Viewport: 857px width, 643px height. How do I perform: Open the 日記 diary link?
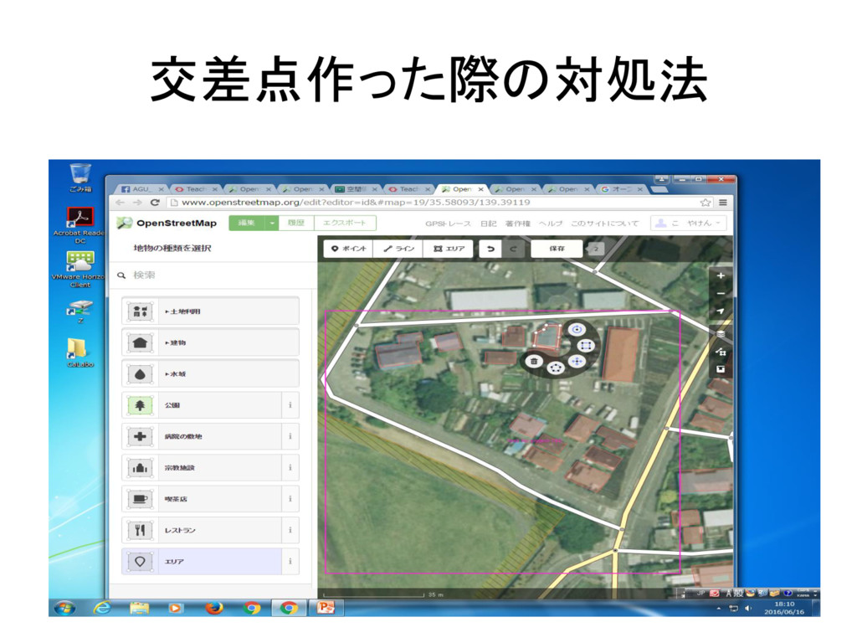click(488, 223)
